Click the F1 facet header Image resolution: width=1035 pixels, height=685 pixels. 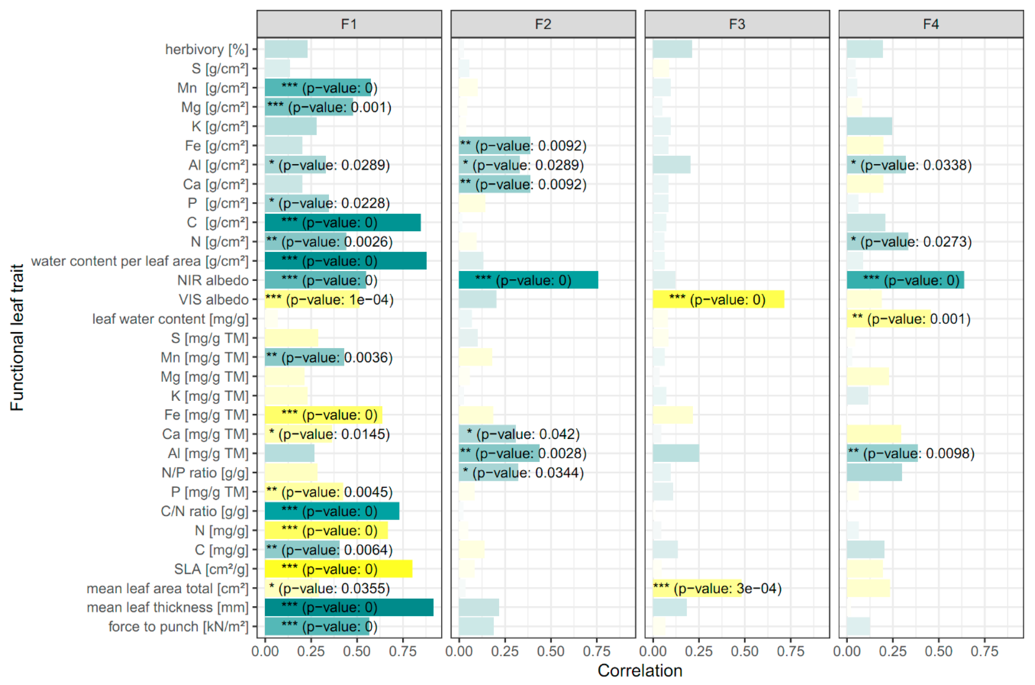349,24
